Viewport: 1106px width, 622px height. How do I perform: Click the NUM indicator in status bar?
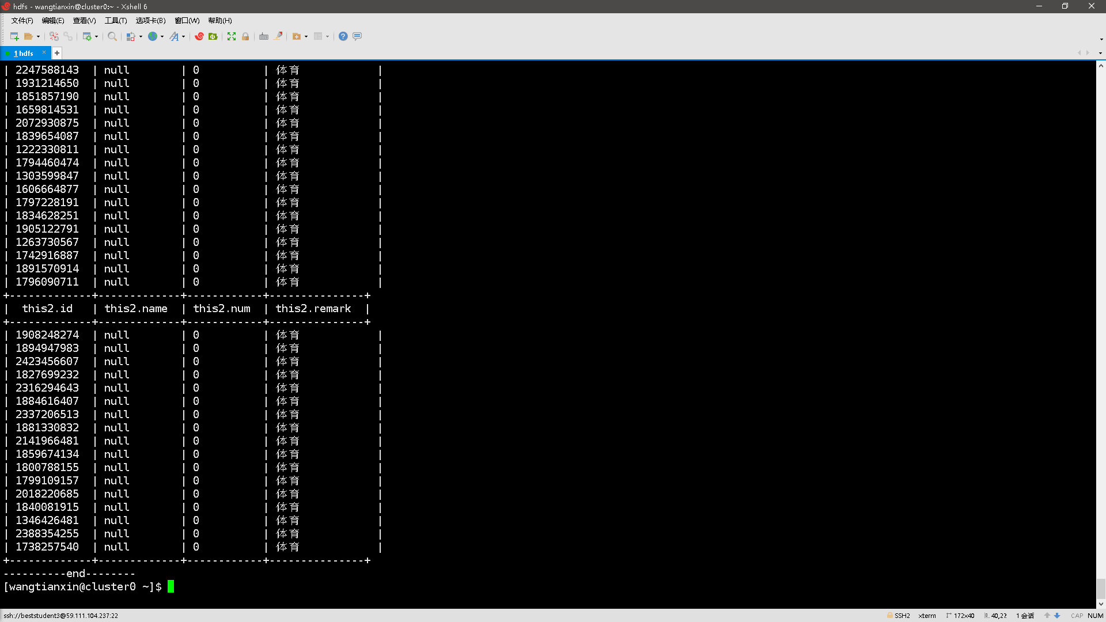[x=1095, y=616]
